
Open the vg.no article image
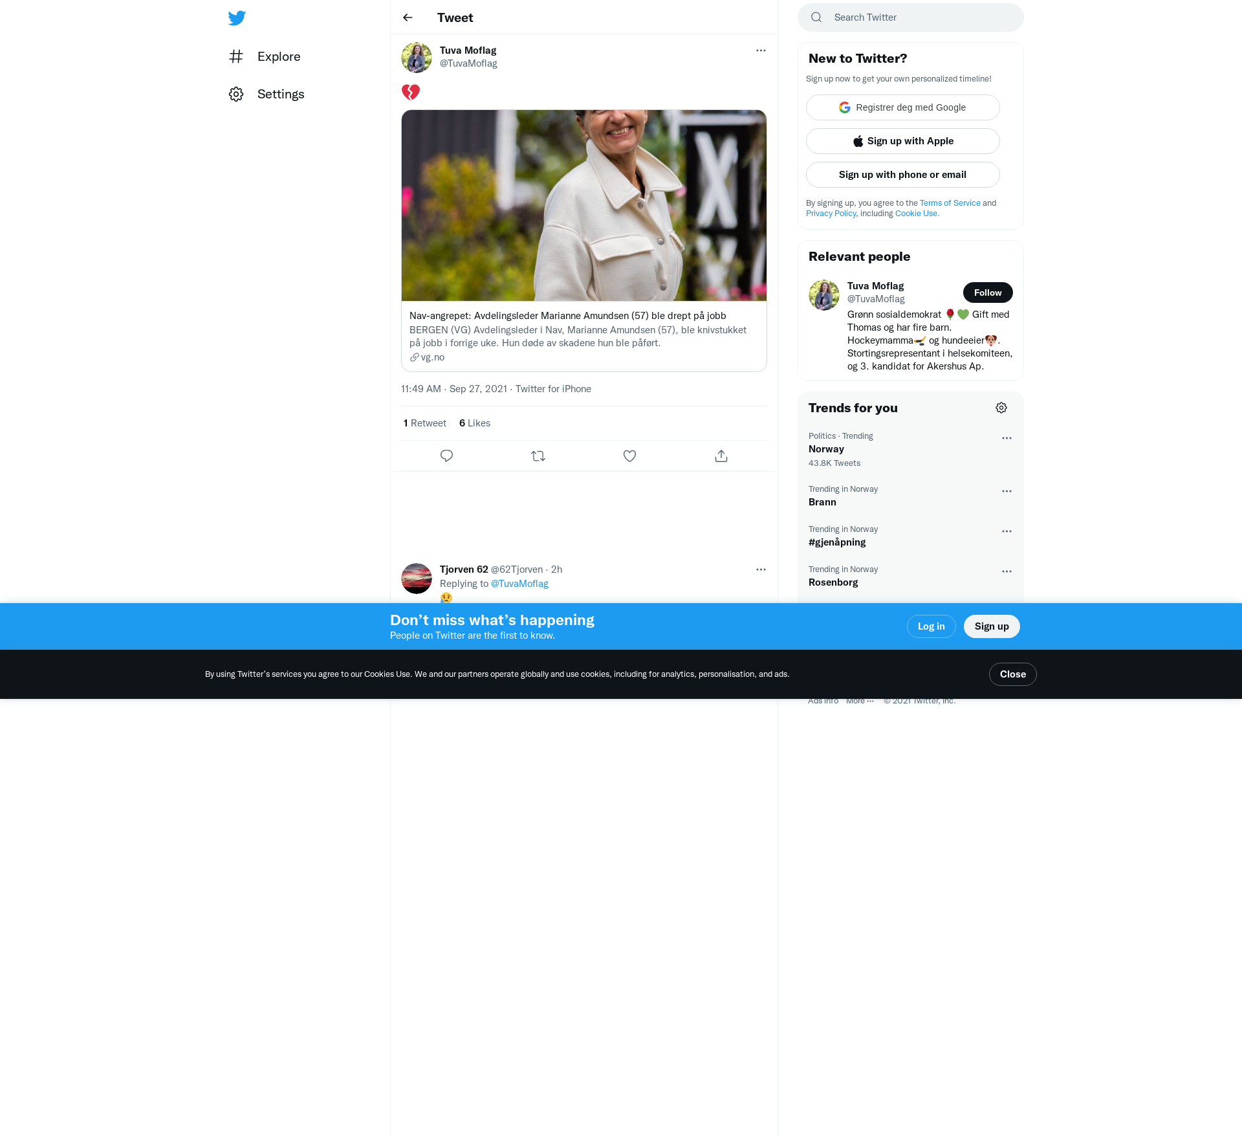(584, 205)
